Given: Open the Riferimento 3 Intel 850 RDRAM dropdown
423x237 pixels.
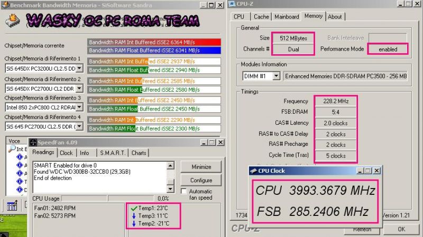Looking at the screenshot, I should [x=79, y=107].
